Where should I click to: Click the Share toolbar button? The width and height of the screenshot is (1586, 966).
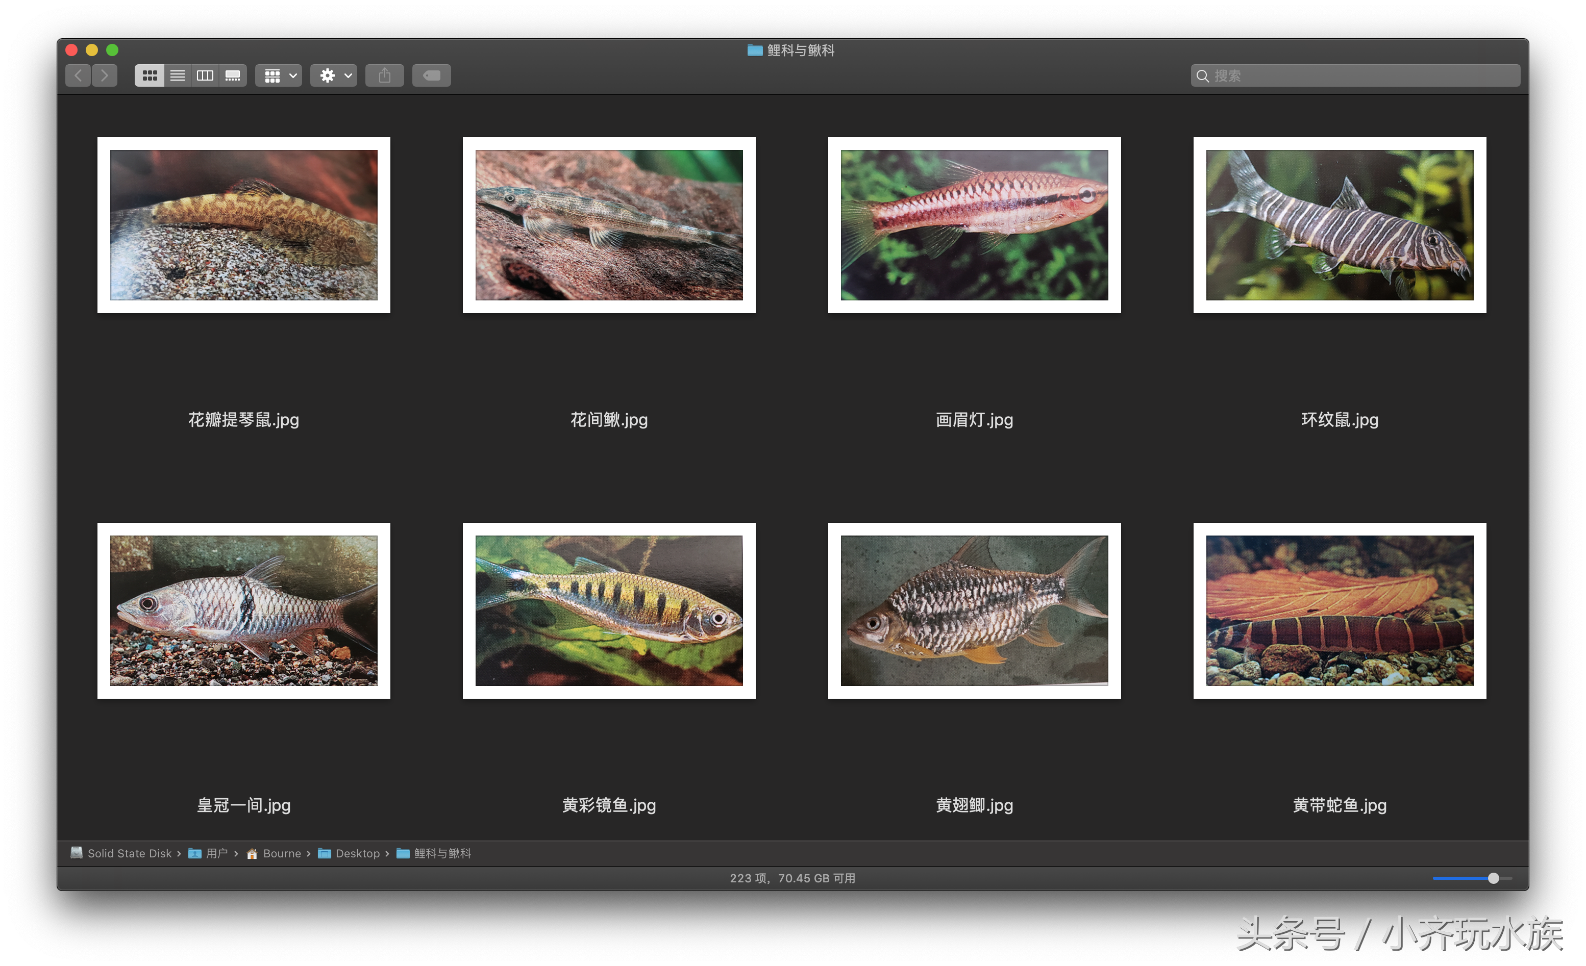click(x=385, y=76)
